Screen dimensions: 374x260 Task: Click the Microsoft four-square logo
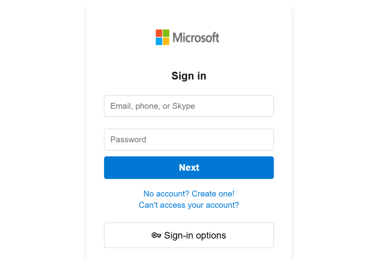tap(162, 37)
